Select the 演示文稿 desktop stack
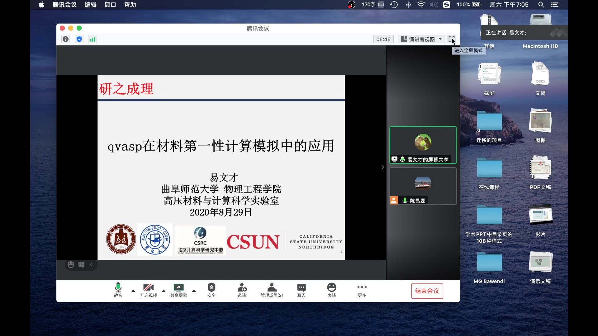Screen dimensions: 598x336 (540, 267)
